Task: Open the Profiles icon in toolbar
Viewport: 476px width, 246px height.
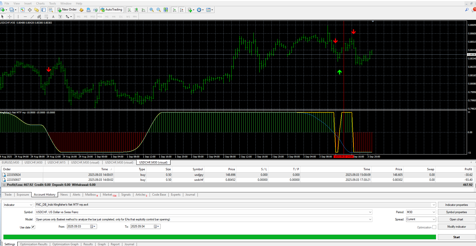Action: click(x=12, y=10)
